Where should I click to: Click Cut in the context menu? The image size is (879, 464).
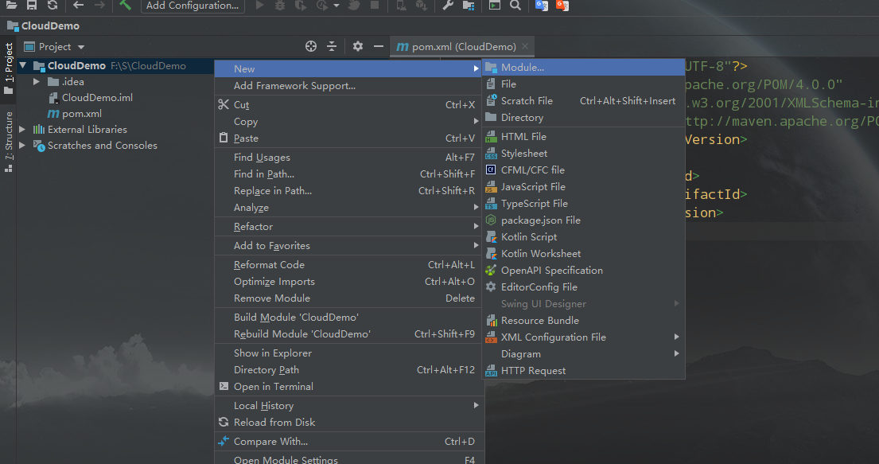pyautogui.click(x=348, y=105)
